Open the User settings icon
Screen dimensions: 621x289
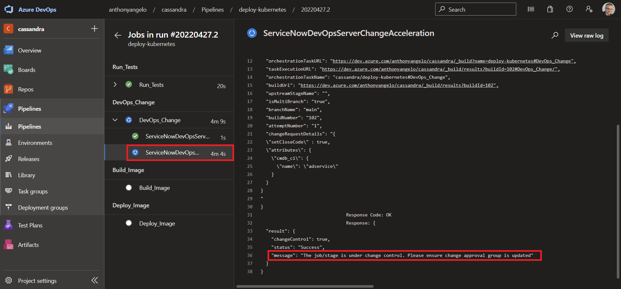pyautogui.click(x=589, y=9)
